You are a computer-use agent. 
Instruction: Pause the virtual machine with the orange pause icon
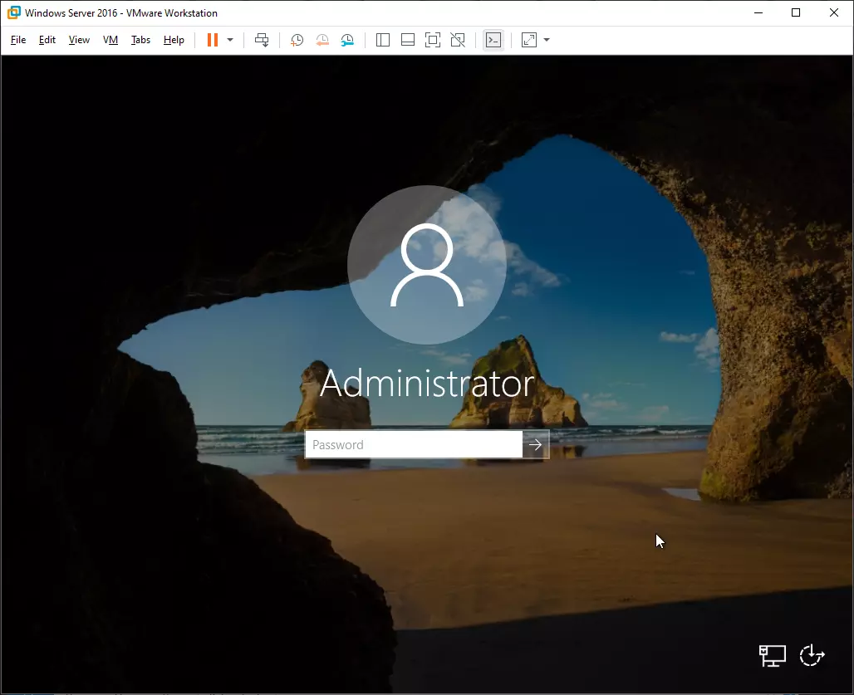pyautogui.click(x=213, y=40)
